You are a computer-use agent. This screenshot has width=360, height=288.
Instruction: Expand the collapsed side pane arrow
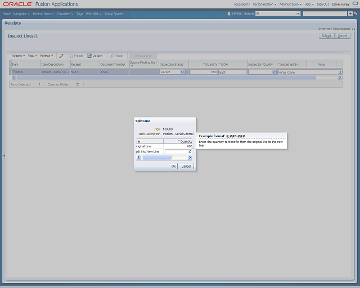pos(4,156)
